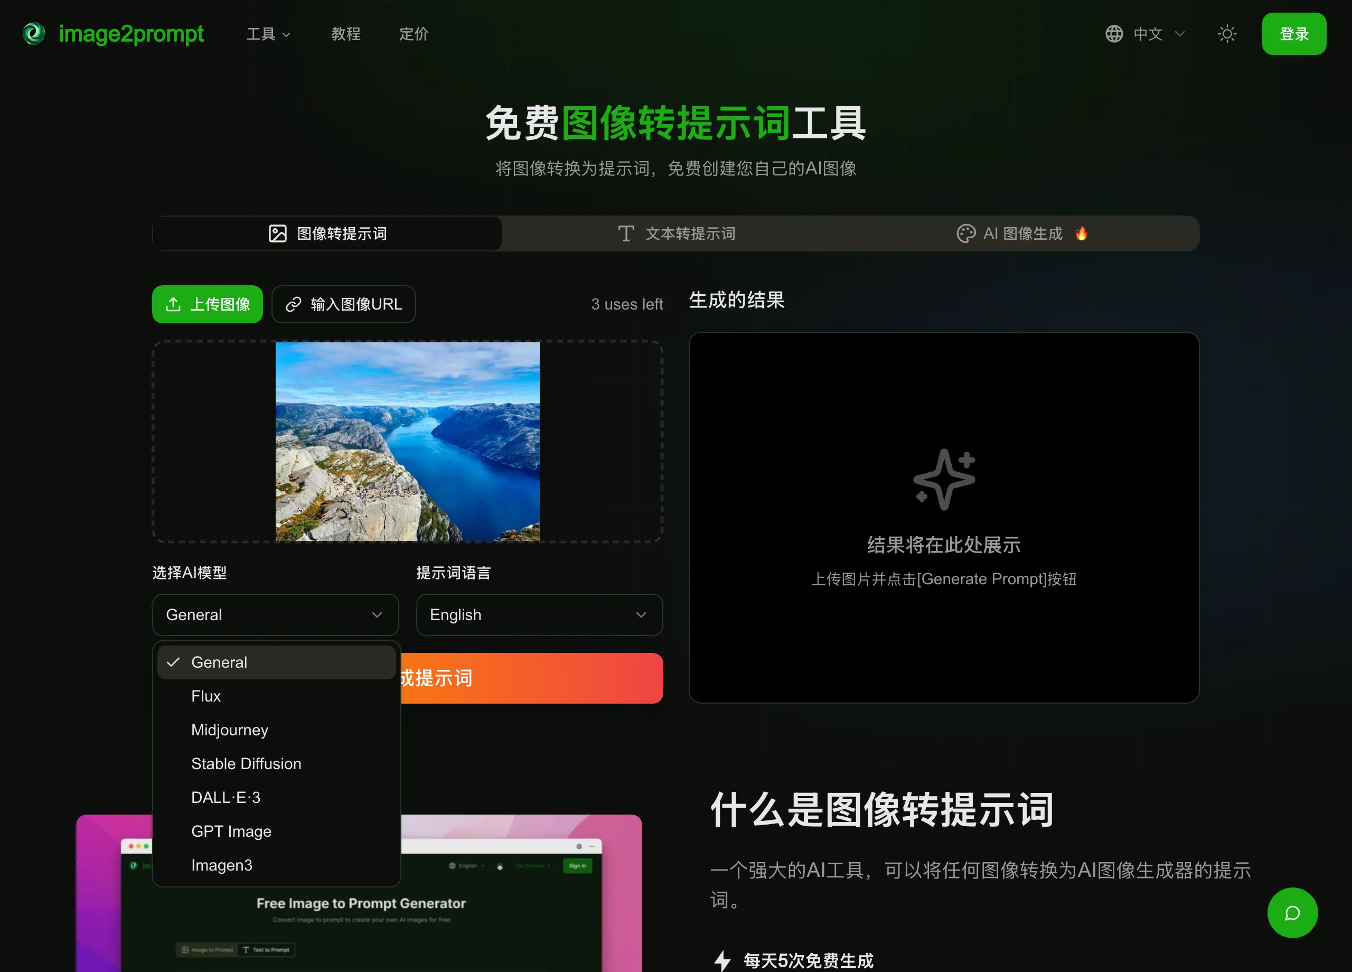
Task: Switch to the 文本转提示词 tab
Action: pyautogui.click(x=677, y=234)
